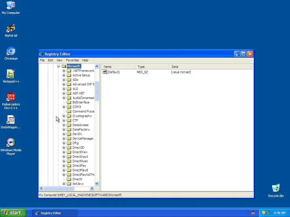This screenshot has width=290, height=217.
Task: Click the Command Processor folder icon
Action: tap(69, 111)
